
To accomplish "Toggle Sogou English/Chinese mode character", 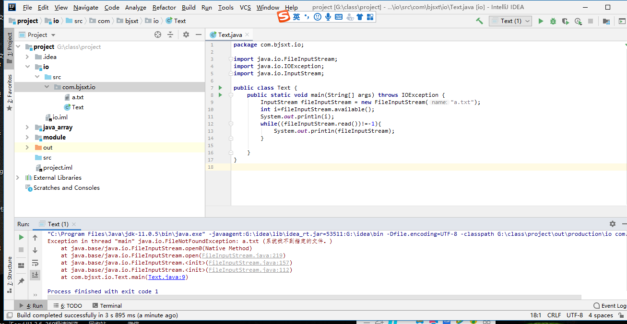I will click(296, 17).
